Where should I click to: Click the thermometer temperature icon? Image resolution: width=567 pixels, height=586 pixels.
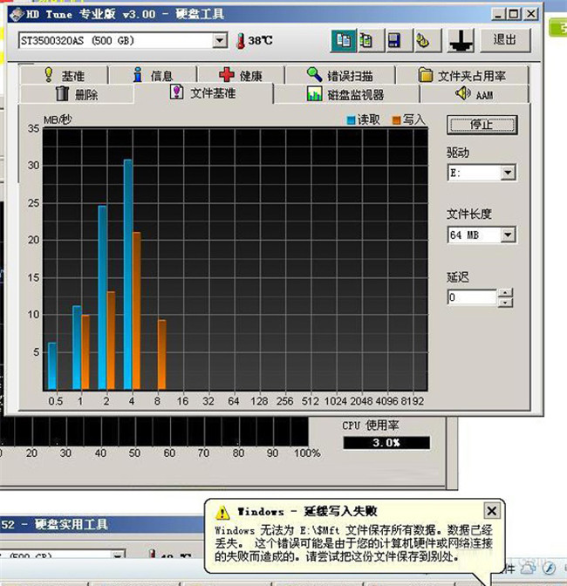point(239,41)
